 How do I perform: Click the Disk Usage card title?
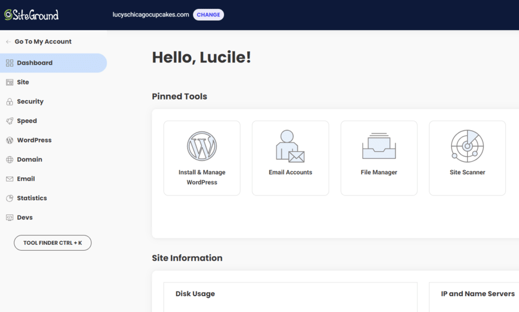pos(195,294)
